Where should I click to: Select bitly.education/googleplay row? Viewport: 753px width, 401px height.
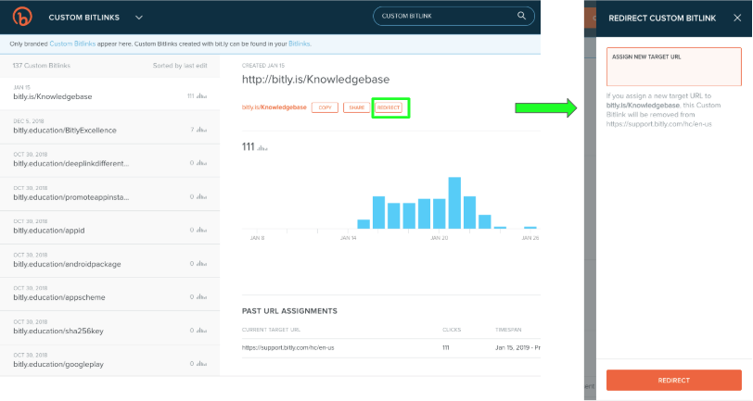point(110,360)
